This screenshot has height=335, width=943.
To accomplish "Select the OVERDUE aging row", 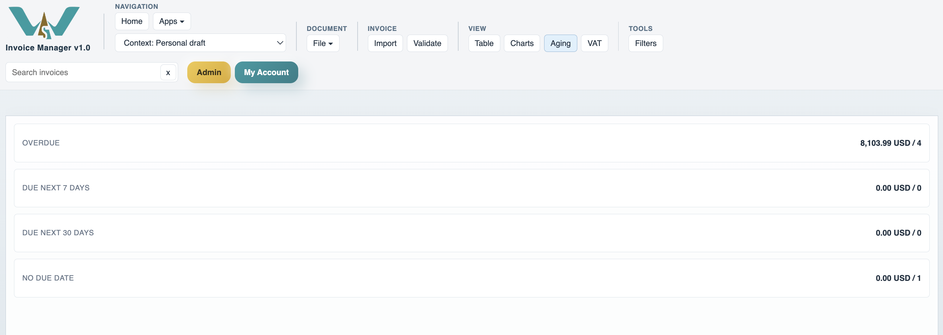I will (x=471, y=143).
